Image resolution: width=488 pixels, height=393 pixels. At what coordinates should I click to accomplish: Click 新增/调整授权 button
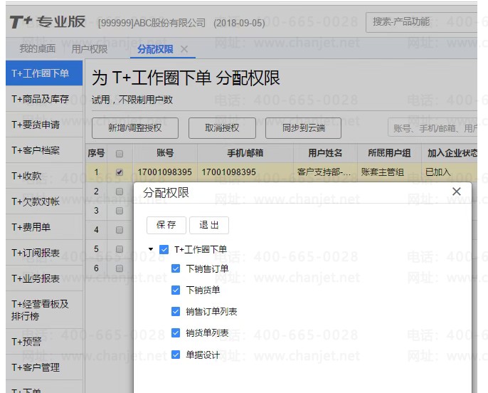pos(135,128)
